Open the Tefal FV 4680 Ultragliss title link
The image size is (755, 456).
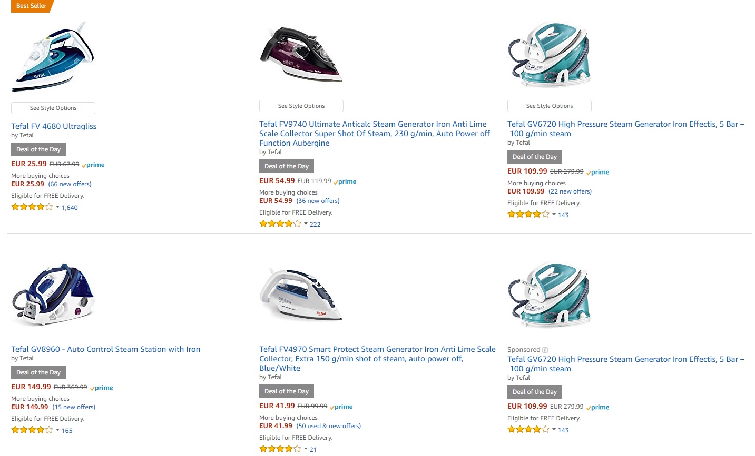coord(54,126)
